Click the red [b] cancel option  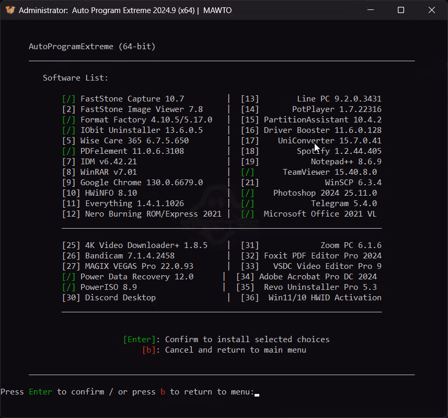click(148, 350)
